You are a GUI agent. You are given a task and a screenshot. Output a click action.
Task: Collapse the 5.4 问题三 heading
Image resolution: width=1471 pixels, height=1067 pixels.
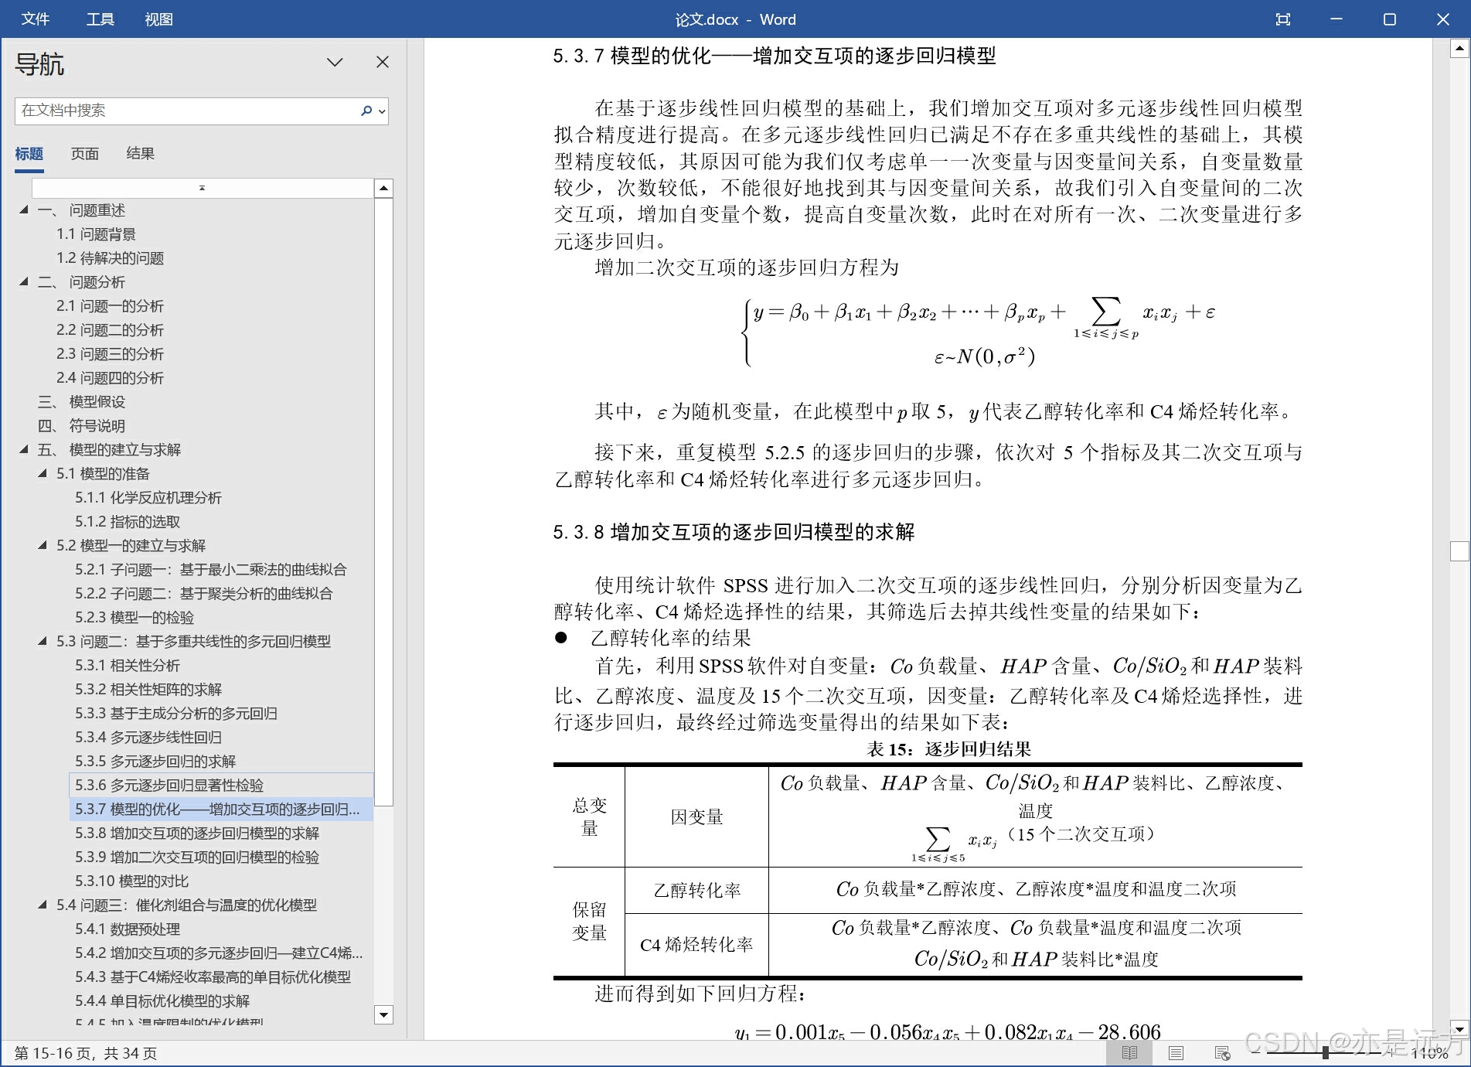pos(43,905)
